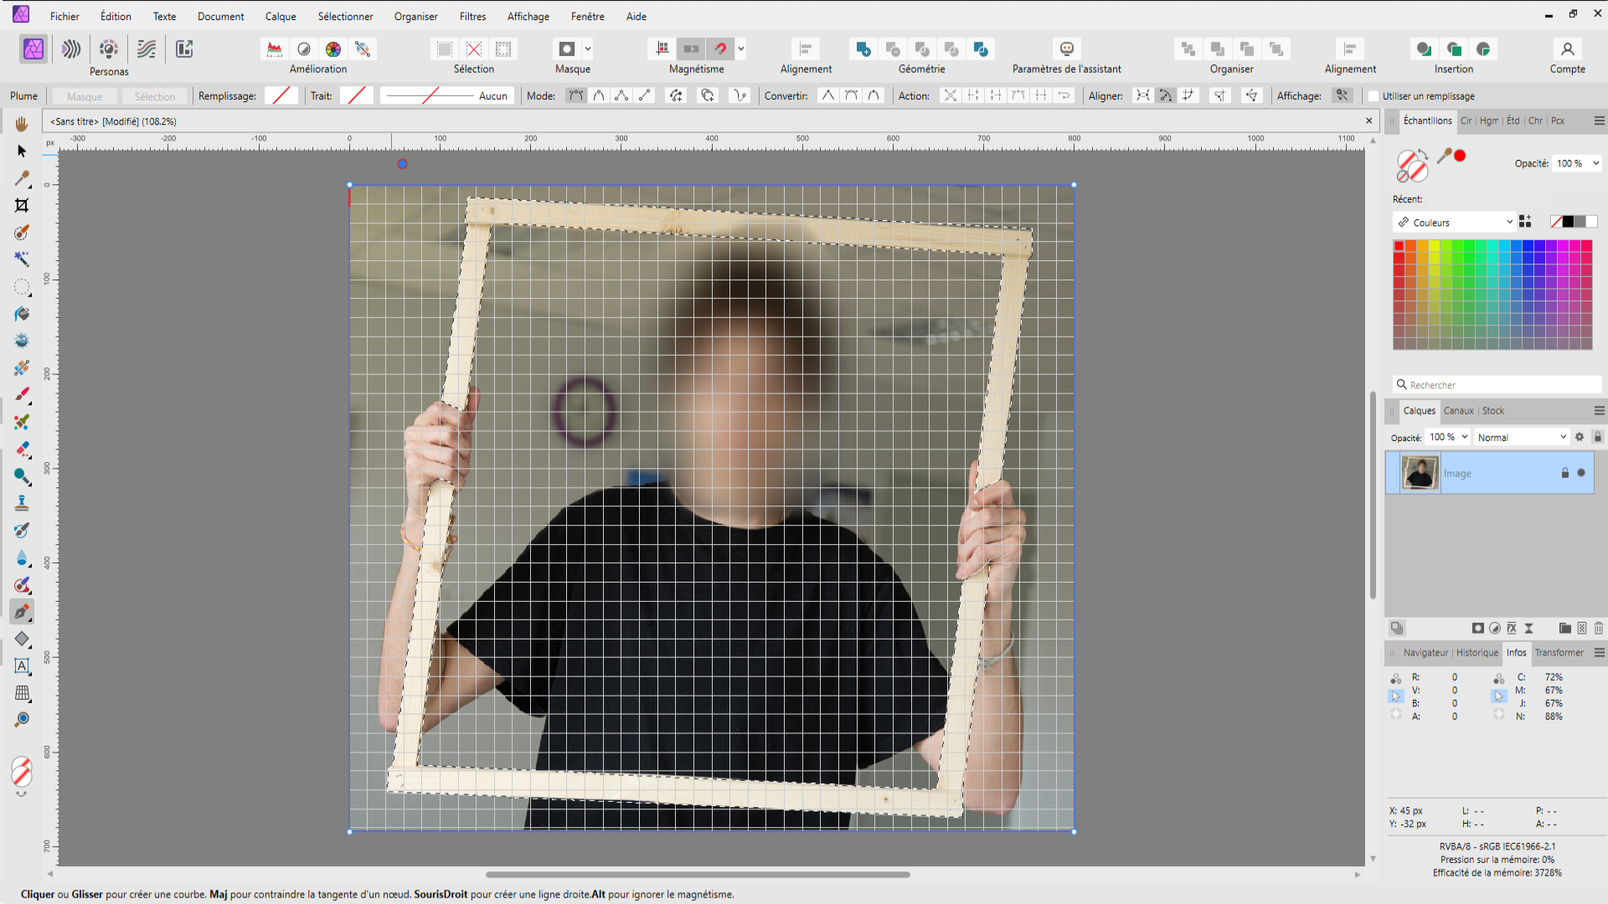Screen dimensions: 1608x904
Task: Open the Filtres menu
Action: 472,16
